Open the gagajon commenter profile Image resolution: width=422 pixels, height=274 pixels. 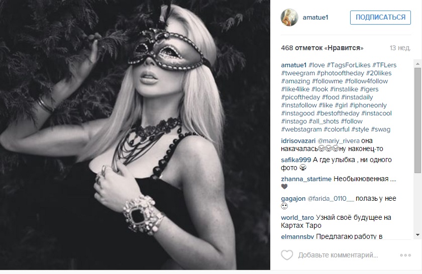(x=293, y=199)
